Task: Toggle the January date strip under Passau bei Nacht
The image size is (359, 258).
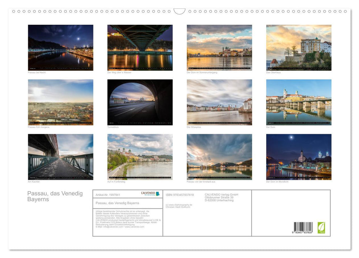Action: tap(60, 68)
